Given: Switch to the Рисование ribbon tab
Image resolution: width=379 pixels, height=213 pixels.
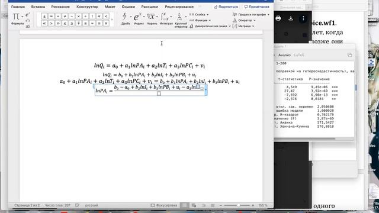Looking at the screenshot, I should click(60, 7).
